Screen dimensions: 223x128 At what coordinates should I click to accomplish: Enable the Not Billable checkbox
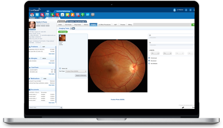tap(149, 64)
